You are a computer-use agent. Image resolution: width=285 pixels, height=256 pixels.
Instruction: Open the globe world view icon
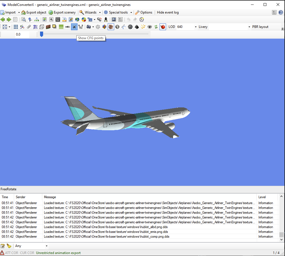pos(77,19)
